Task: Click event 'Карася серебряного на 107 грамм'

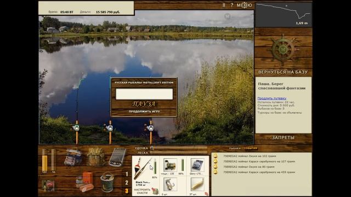Action: point(259,161)
